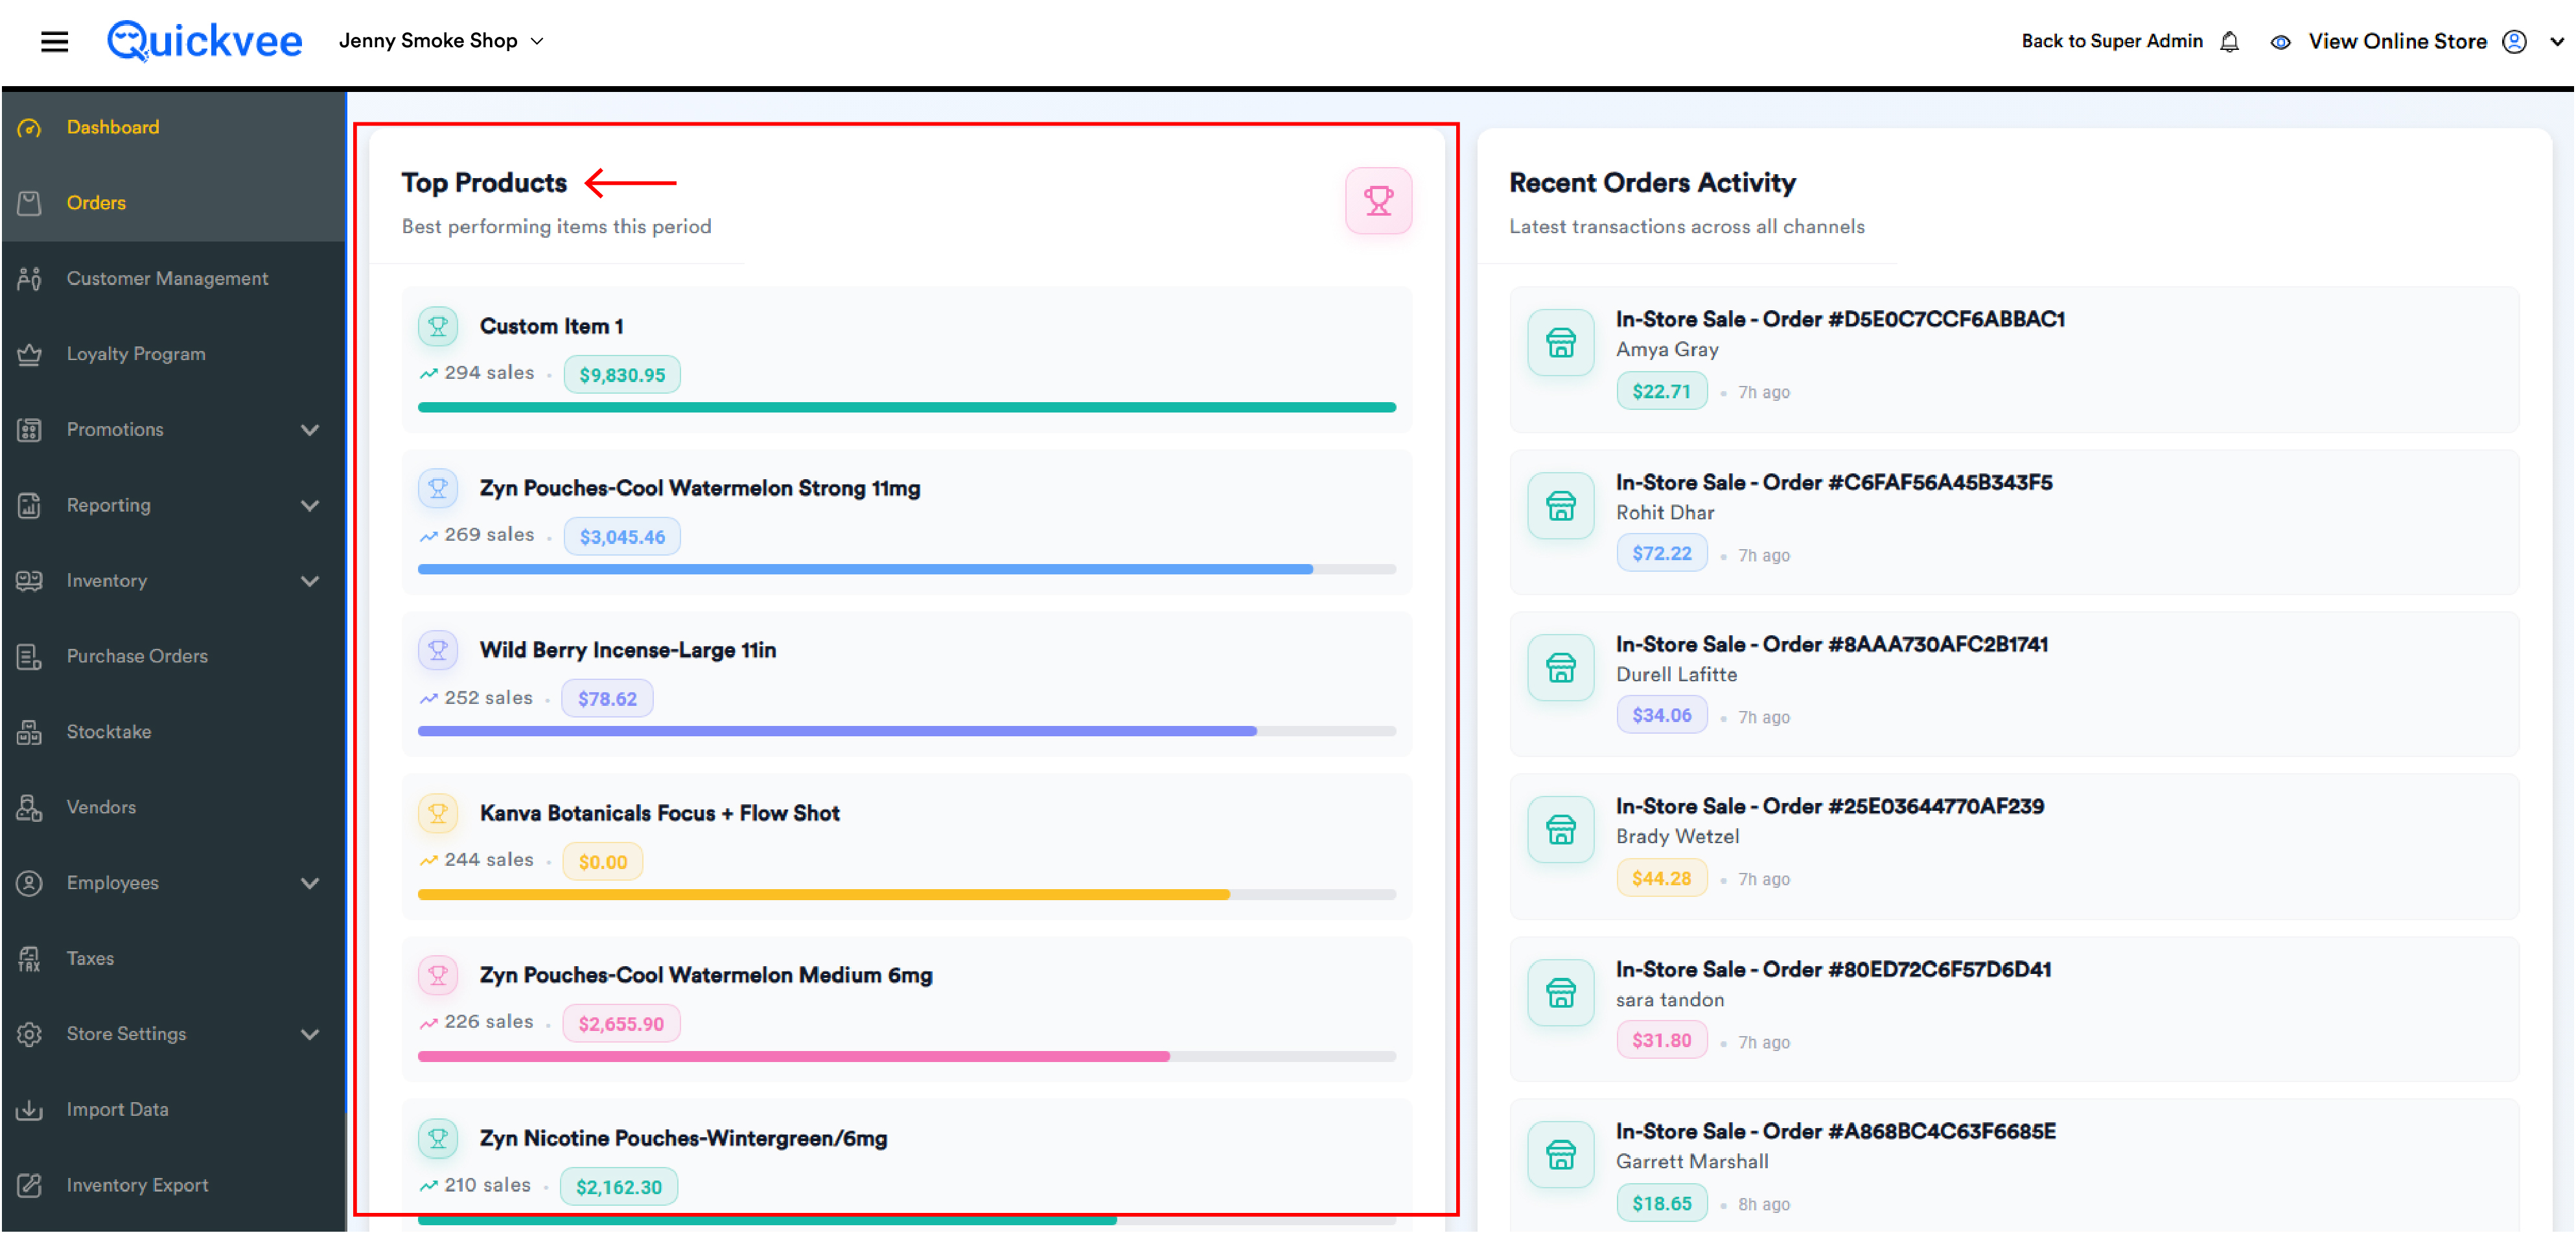
Task: Click the Import Data download icon
Action: click(x=29, y=1109)
